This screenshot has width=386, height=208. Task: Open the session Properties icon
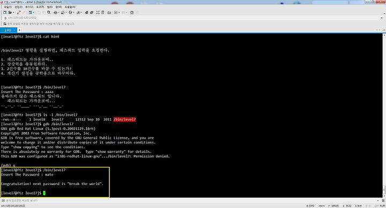30,12
